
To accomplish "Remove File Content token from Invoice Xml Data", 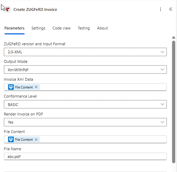I will [36, 87].
